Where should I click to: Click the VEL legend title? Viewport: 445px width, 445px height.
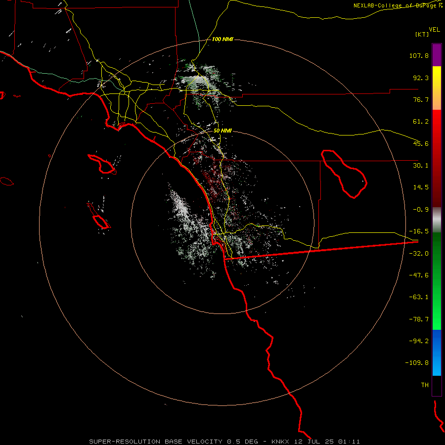click(434, 30)
